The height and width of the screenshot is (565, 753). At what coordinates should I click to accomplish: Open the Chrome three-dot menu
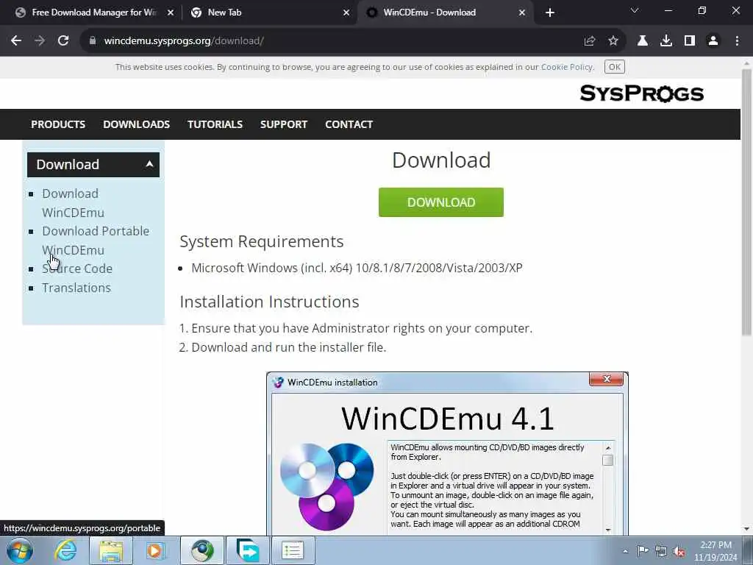737,41
